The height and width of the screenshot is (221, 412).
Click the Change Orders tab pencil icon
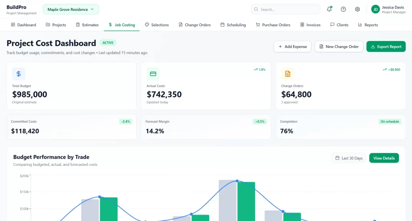point(181,25)
